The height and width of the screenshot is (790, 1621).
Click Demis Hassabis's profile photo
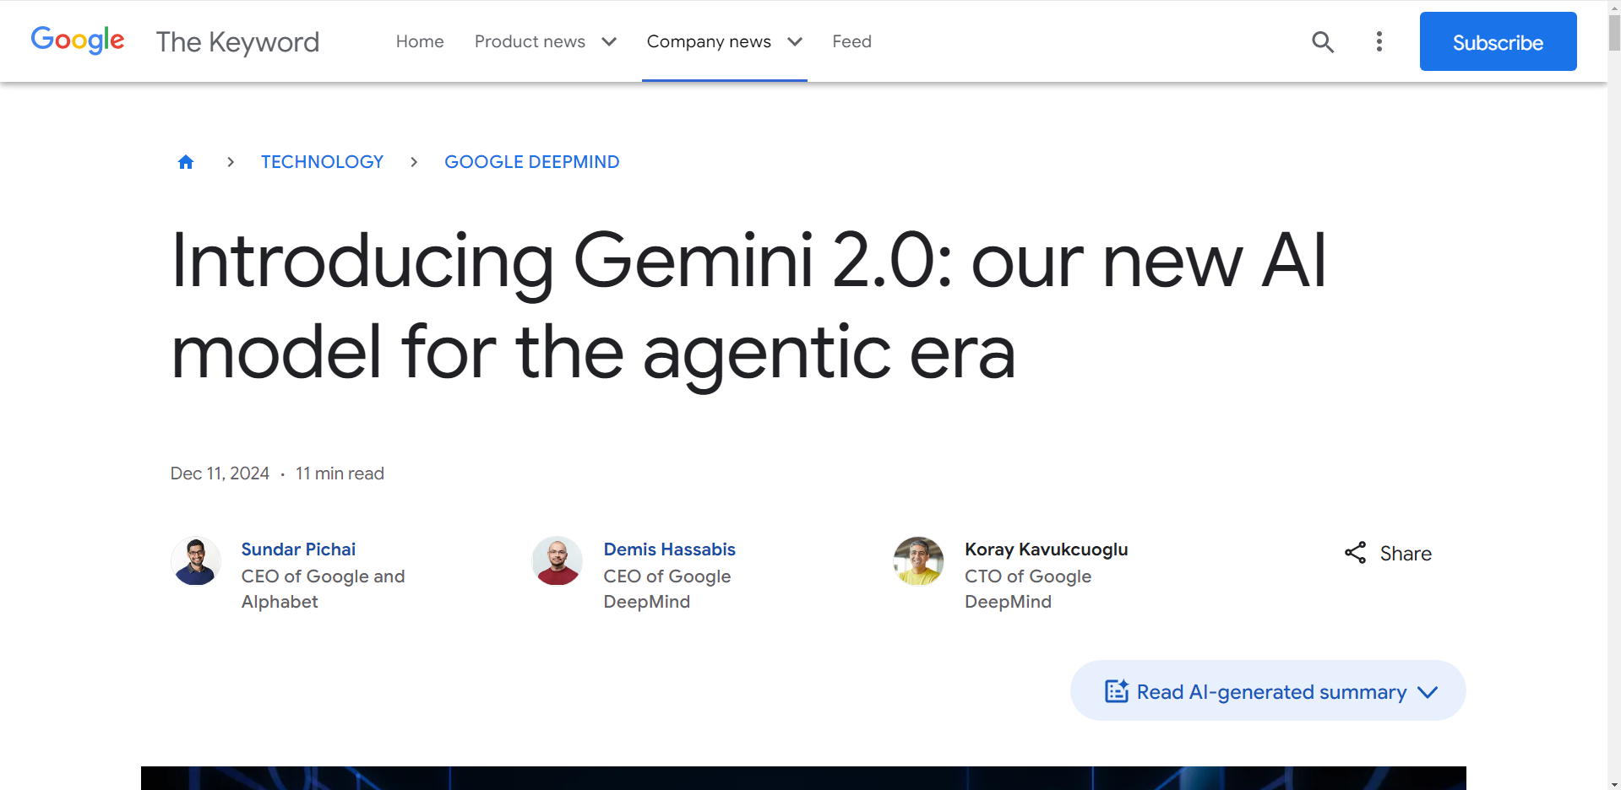[x=558, y=561]
